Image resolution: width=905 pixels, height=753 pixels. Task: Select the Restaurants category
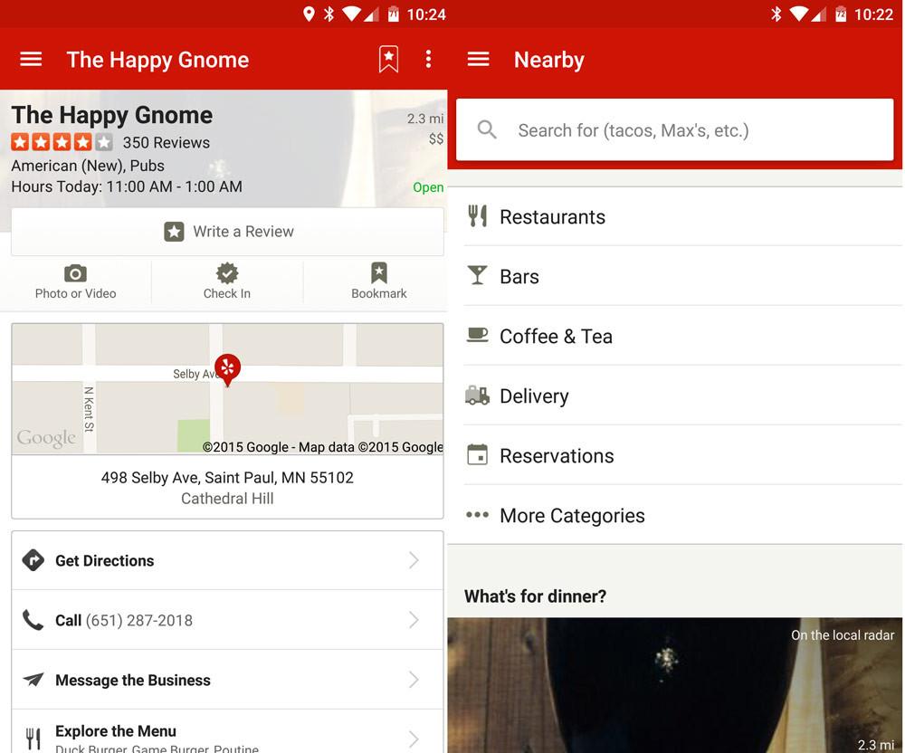click(x=552, y=217)
